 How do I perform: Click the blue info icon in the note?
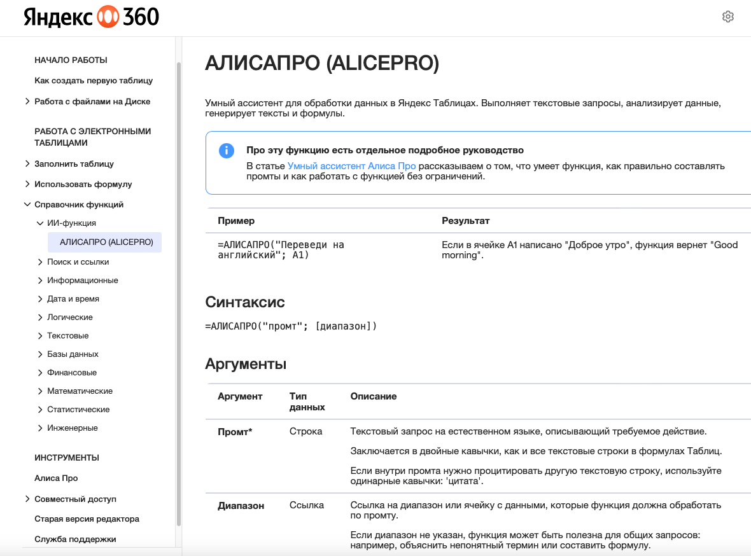[226, 151]
